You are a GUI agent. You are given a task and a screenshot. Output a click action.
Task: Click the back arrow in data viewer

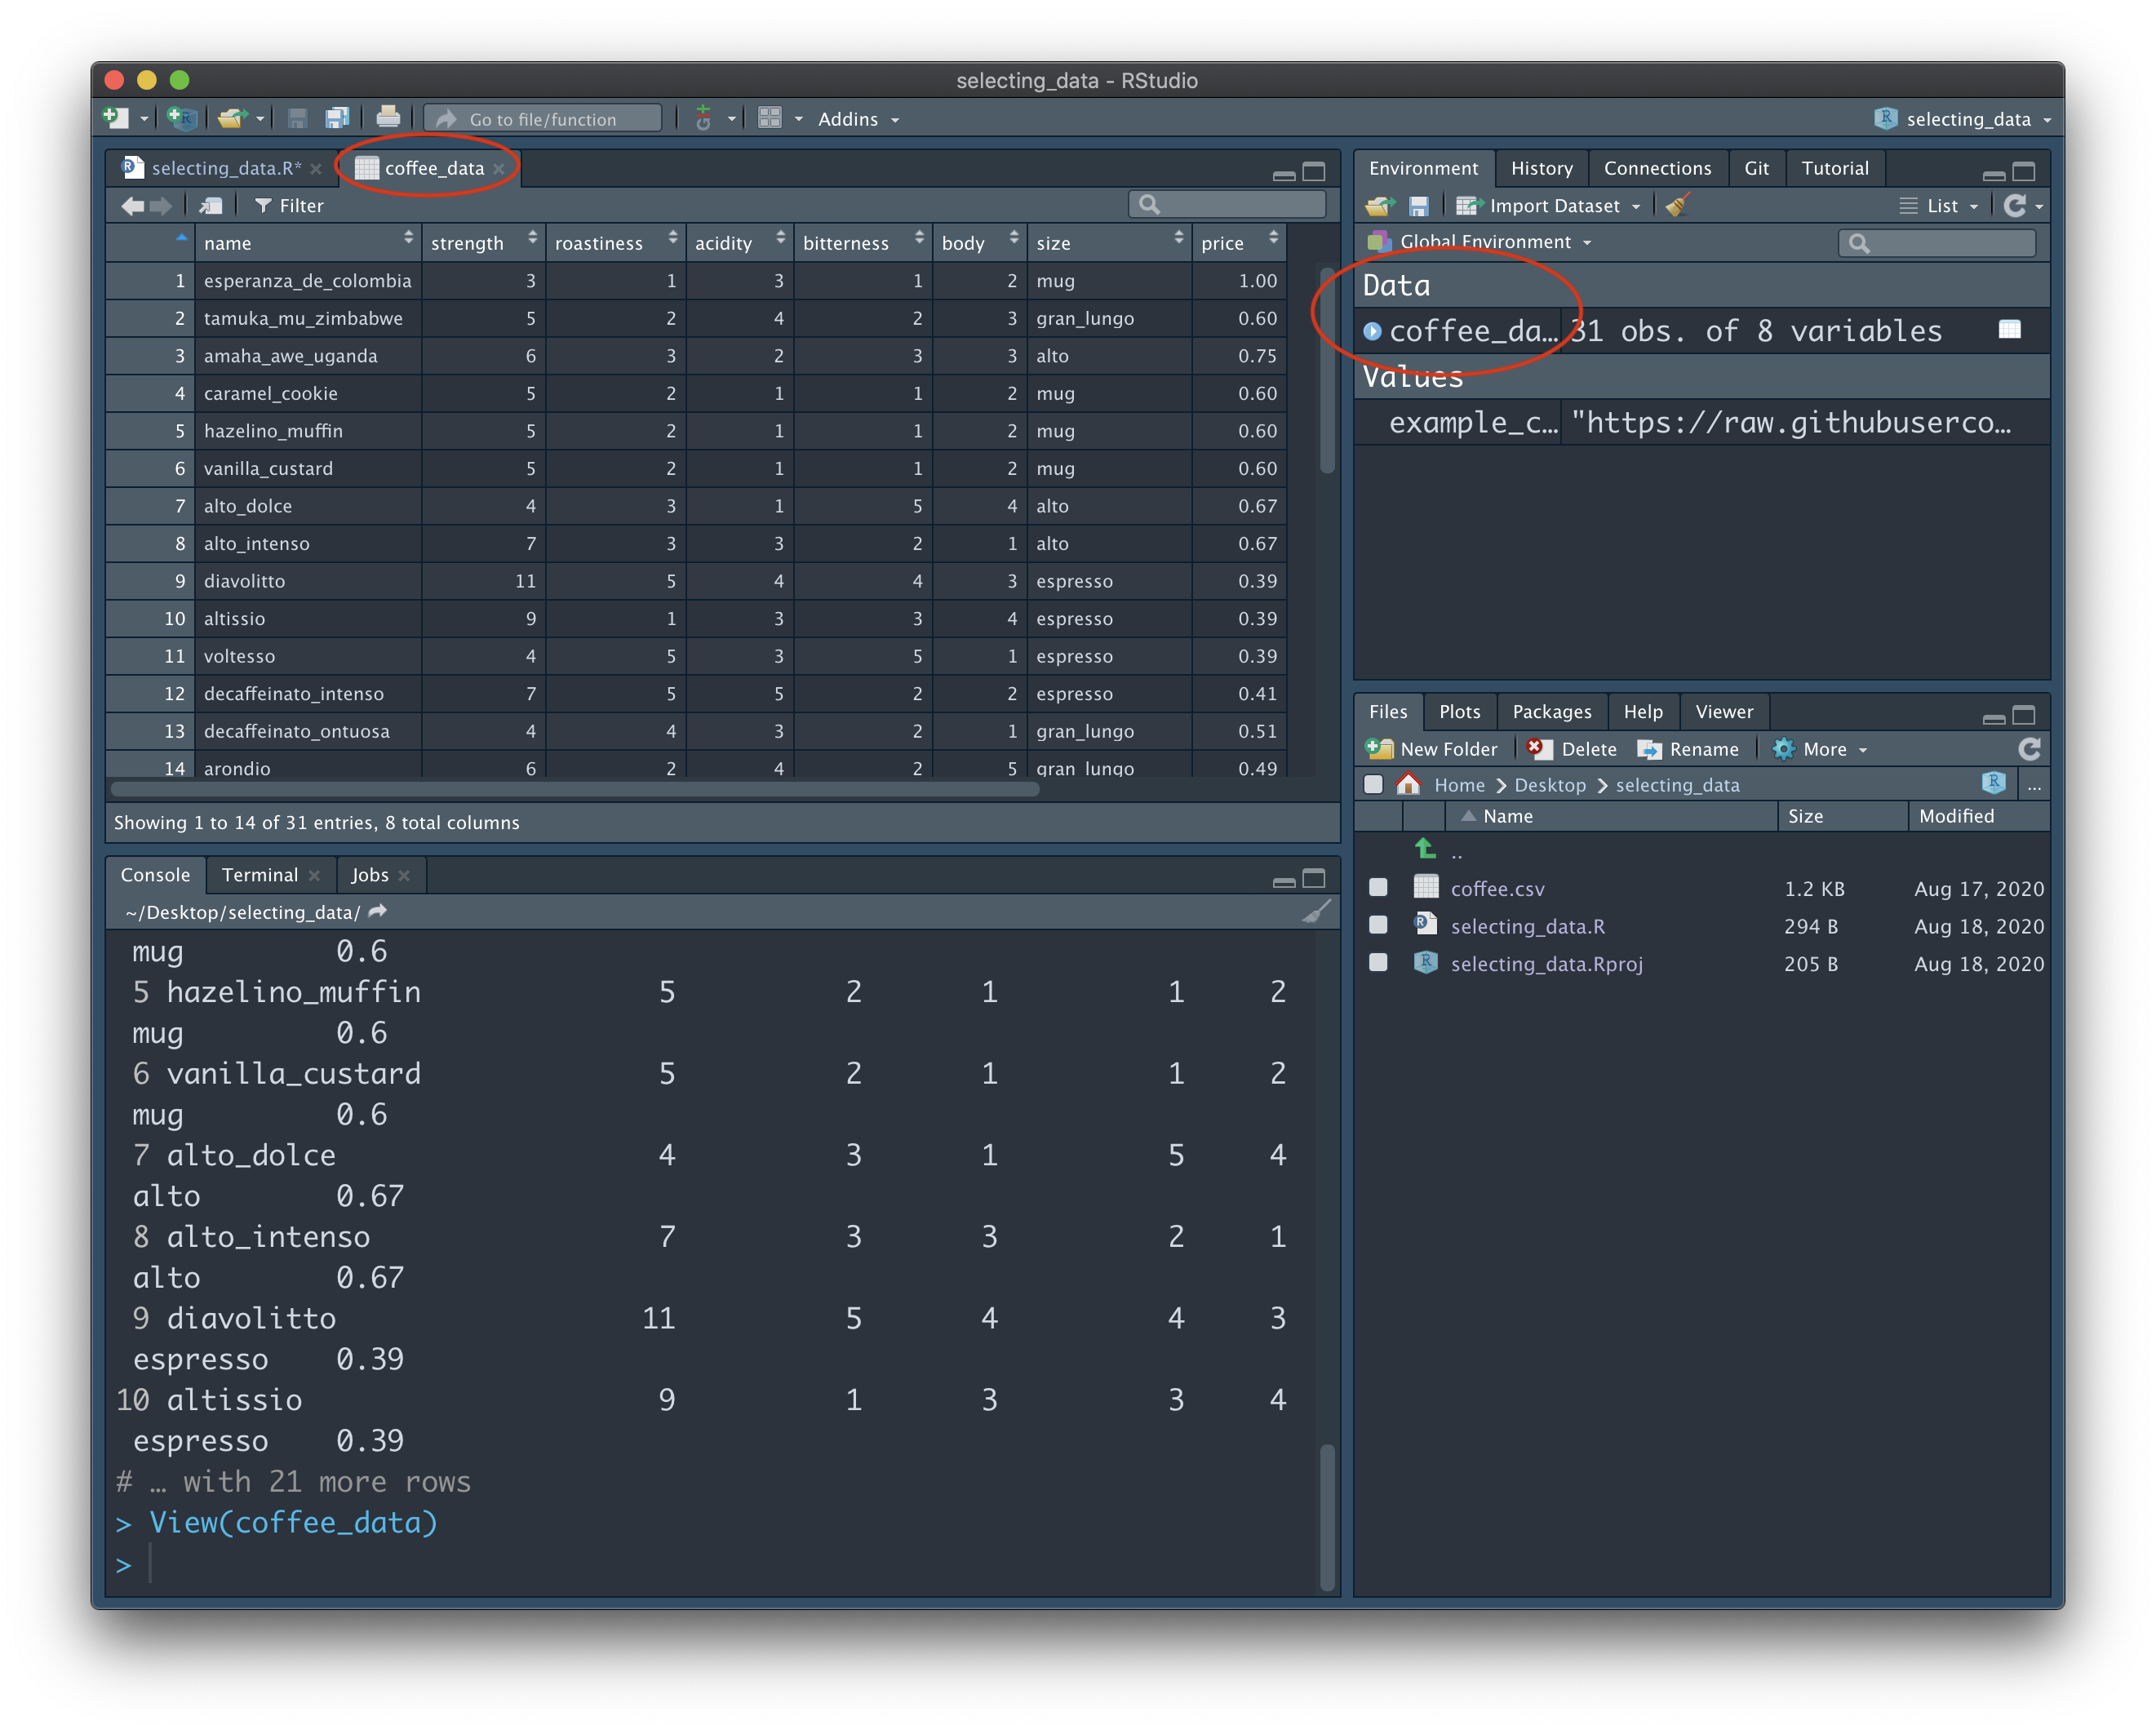pos(132,206)
